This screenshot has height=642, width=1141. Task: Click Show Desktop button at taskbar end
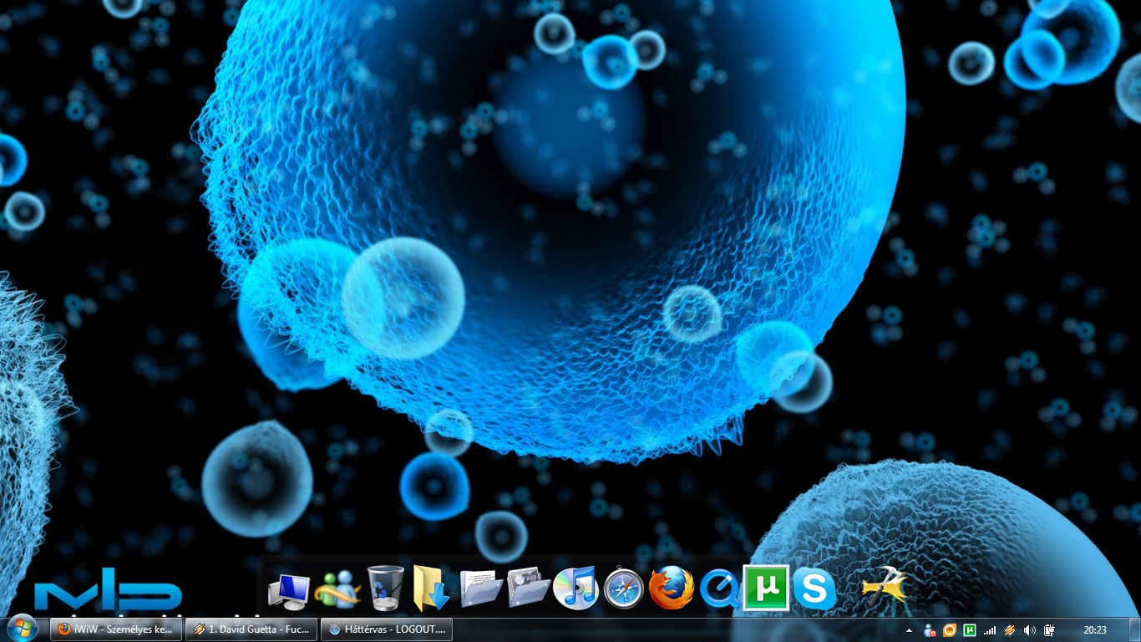tap(1133, 629)
